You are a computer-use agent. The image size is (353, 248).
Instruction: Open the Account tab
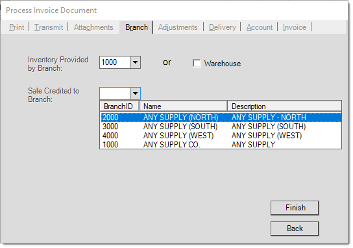pos(260,27)
